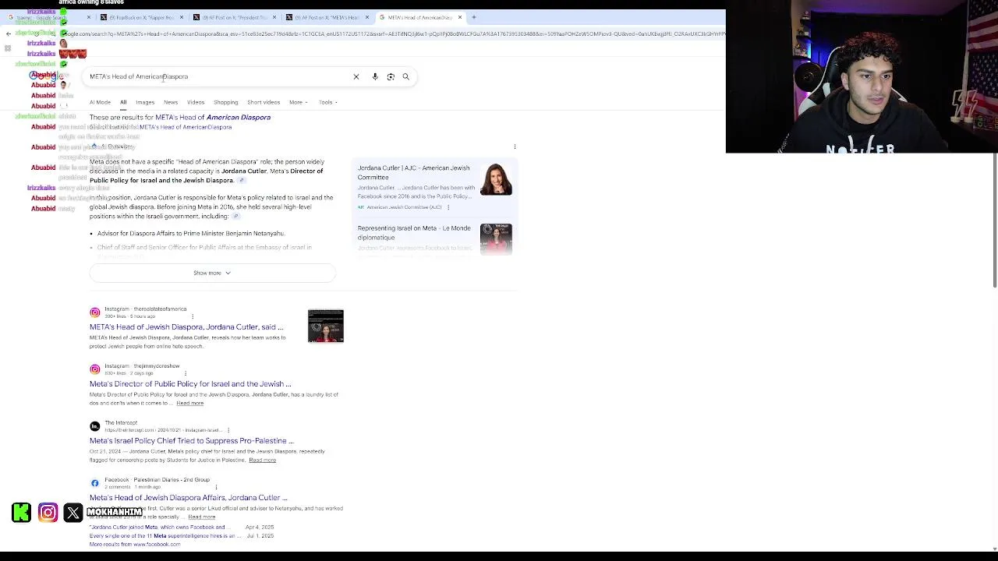Select the All results tab

tap(123, 102)
